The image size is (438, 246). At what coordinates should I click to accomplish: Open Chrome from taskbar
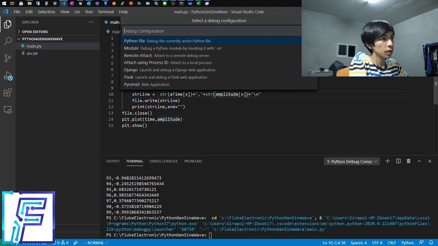[x=80, y=3]
